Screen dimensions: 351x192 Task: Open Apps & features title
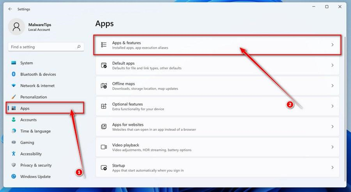pos(127,43)
